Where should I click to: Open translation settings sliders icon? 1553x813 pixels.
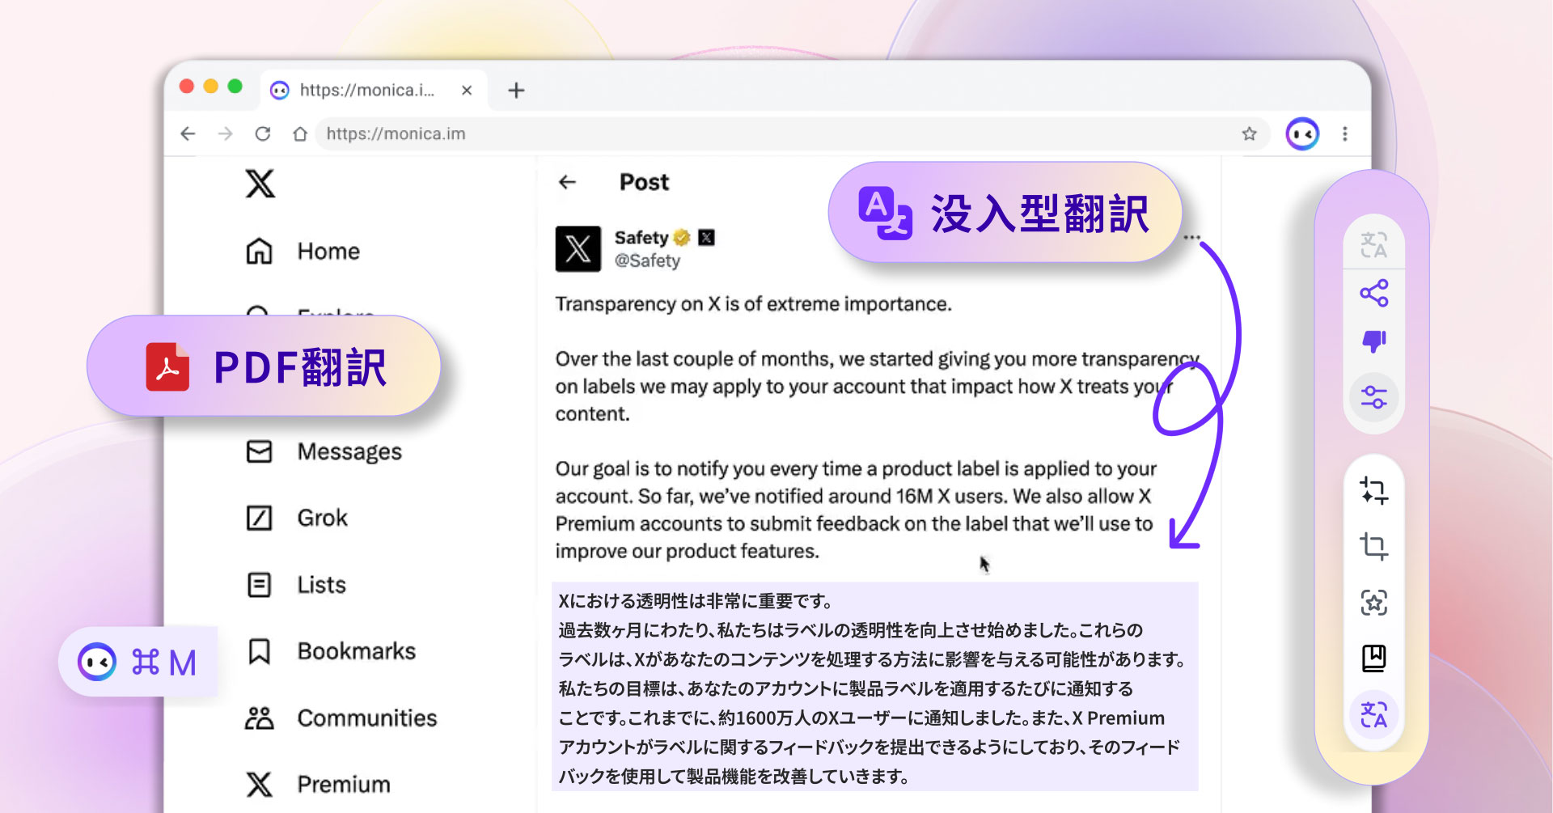click(x=1373, y=397)
